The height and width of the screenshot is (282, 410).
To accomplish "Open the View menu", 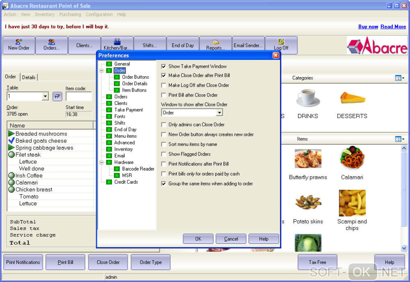I will [26, 14].
